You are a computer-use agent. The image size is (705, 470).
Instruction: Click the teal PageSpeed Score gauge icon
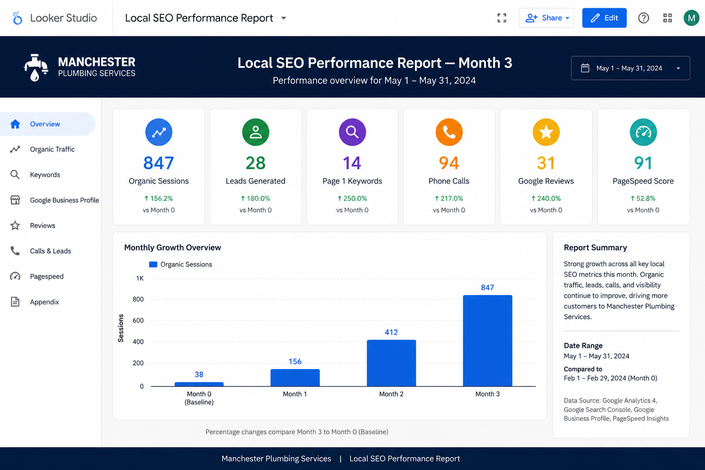pyautogui.click(x=643, y=132)
